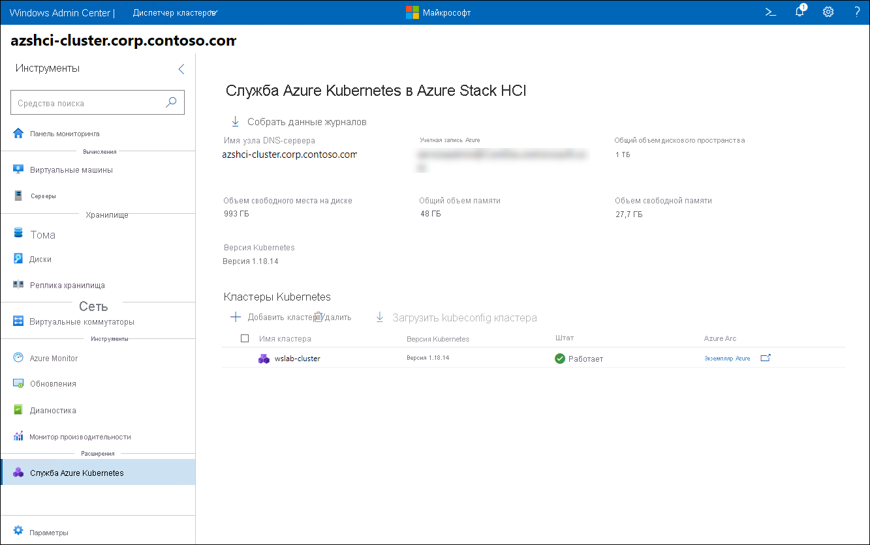Click the Версия 1.18.14 value under Версия Kubernetes label

click(x=251, y=261)
